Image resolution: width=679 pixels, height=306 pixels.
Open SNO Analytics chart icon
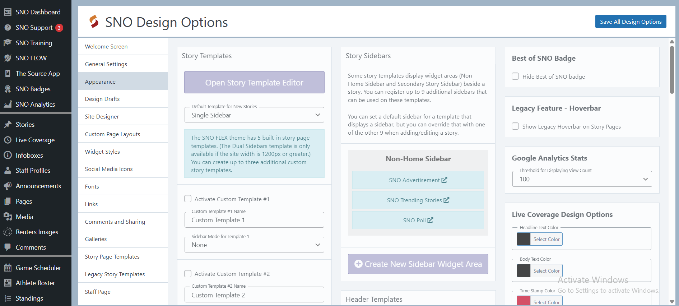[8, 105]
